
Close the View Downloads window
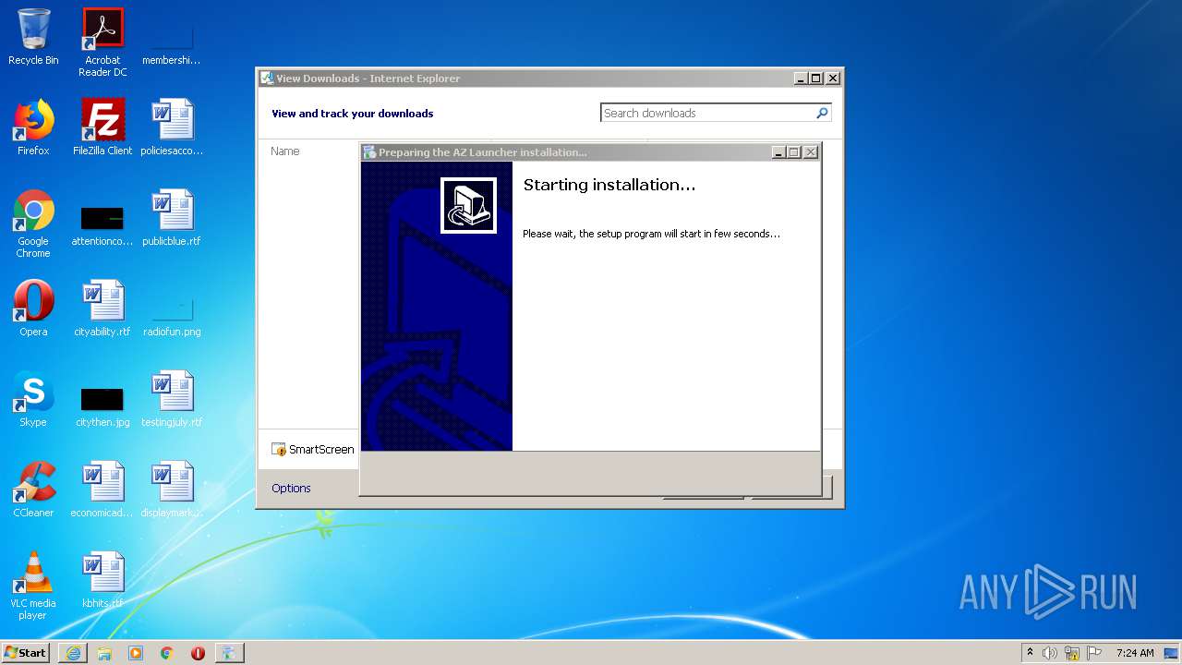(832, 79)
